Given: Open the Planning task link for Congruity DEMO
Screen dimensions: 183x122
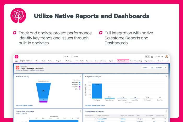Looking at the screenshot, I should pos(123,119).
